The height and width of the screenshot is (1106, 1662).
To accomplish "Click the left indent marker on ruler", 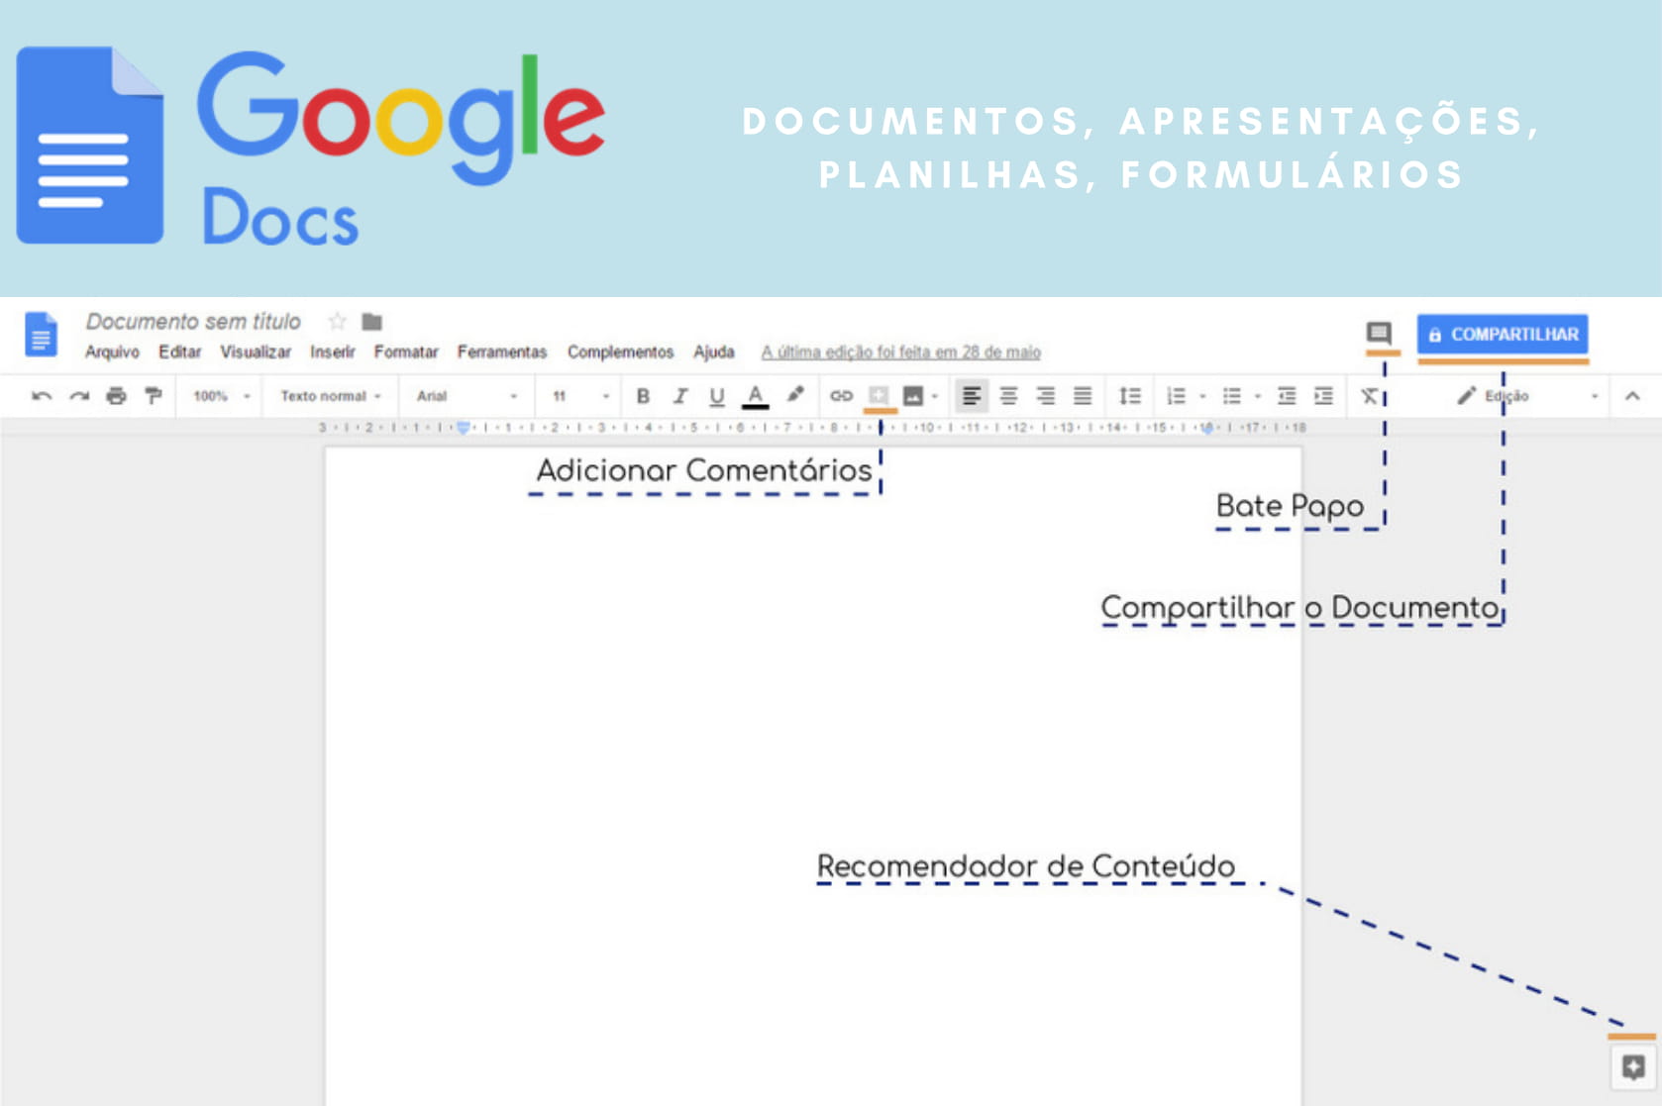I will coord(463,428).
